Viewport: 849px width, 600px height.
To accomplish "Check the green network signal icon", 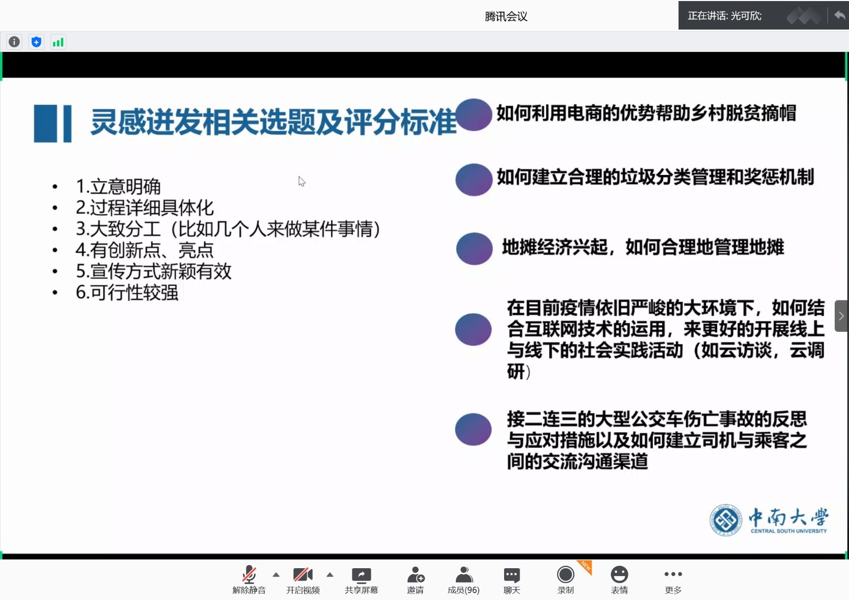I will 58,42.
